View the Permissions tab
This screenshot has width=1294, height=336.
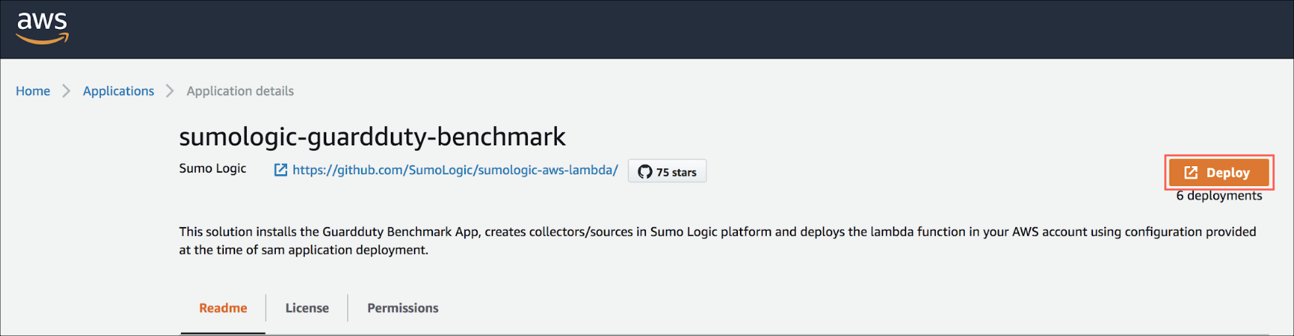(403, 308)
